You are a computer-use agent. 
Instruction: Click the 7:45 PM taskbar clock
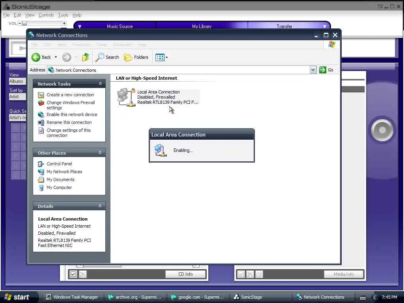(x=389, y=297)
